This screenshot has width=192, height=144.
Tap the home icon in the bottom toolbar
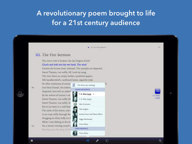pyautogui.click(x=32, y=140)
